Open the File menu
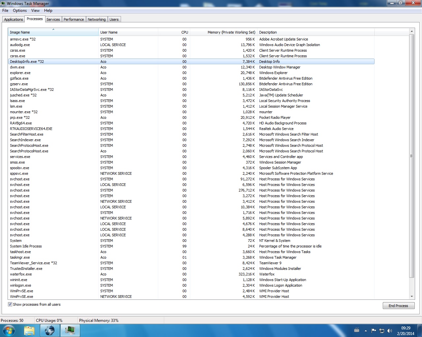Image resolution: width=422 pixels, height=337 pixels. [5, 11]
